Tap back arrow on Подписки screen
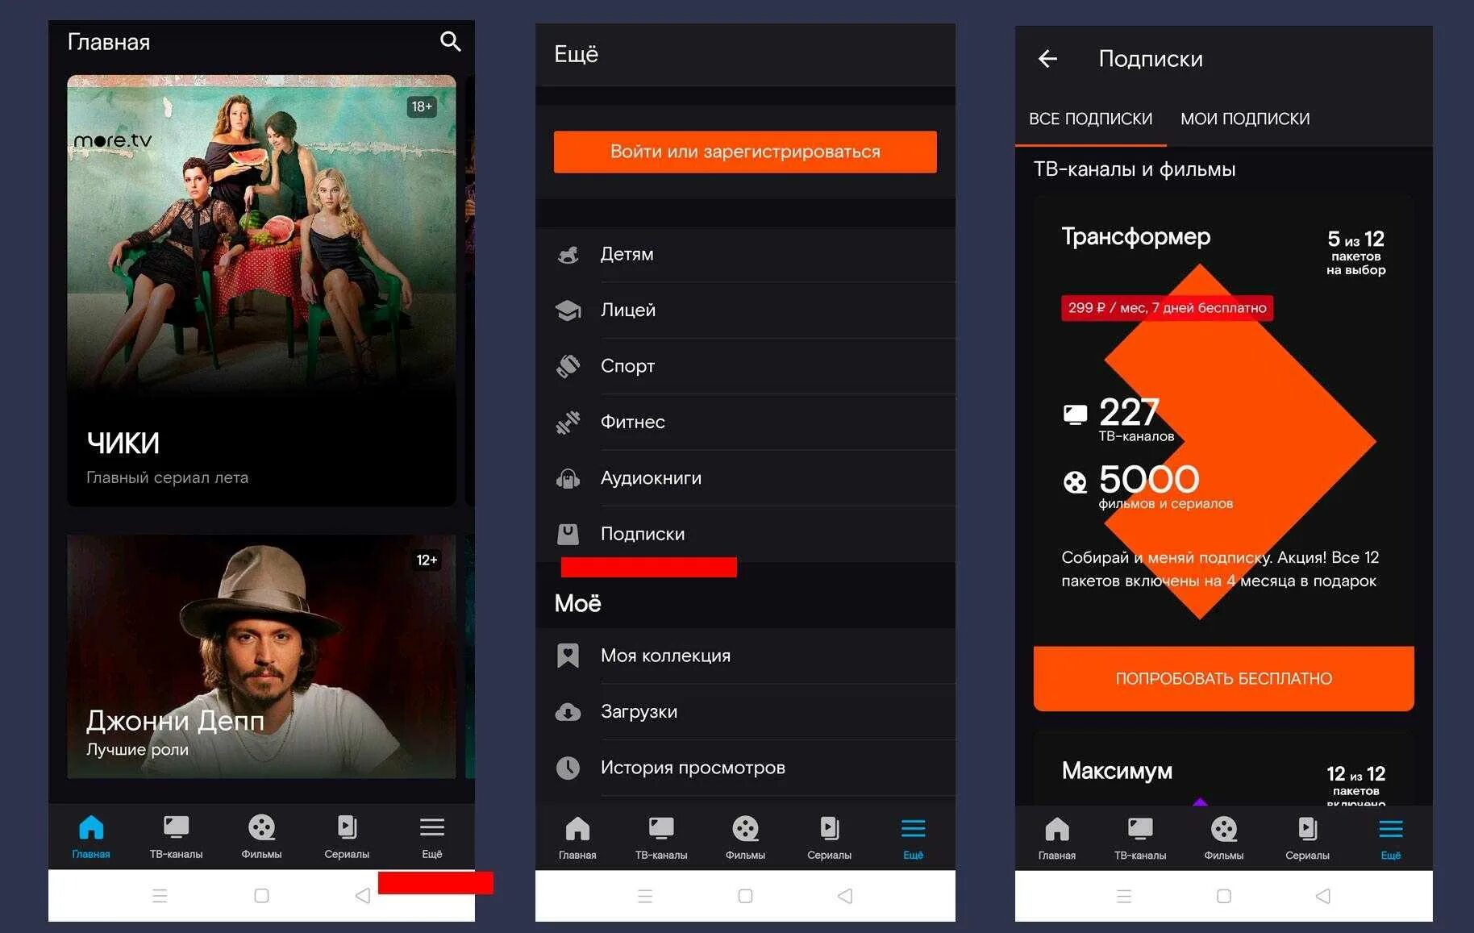 coord(1047,59)
